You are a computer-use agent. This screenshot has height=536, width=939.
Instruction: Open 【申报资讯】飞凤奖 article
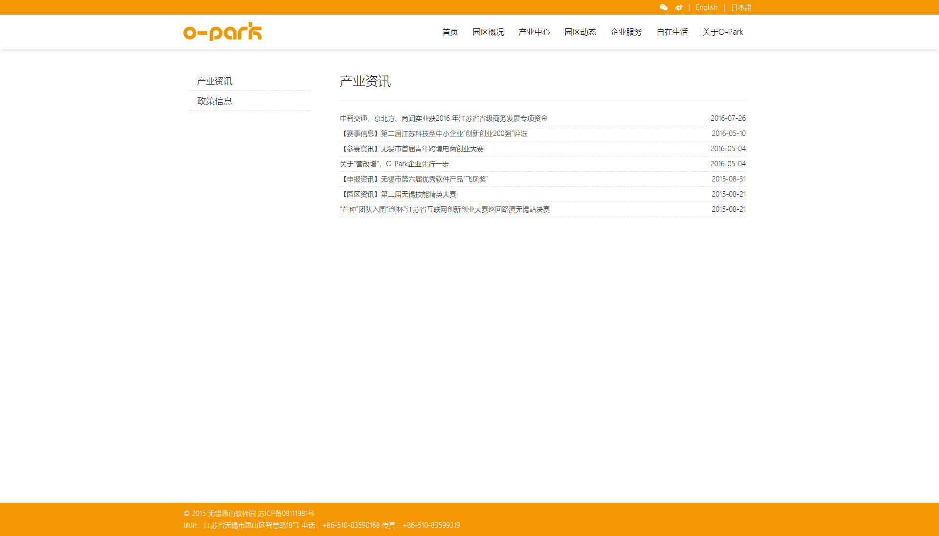click(414, 179)
